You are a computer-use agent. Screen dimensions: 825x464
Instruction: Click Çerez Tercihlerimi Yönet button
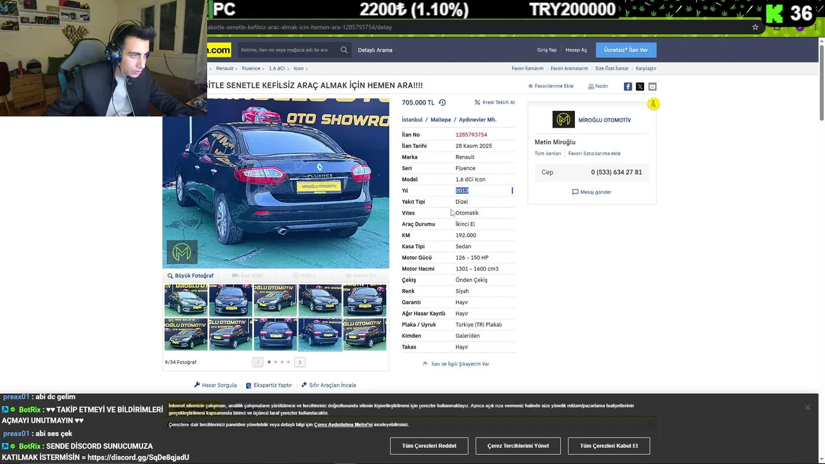[518, 446]
